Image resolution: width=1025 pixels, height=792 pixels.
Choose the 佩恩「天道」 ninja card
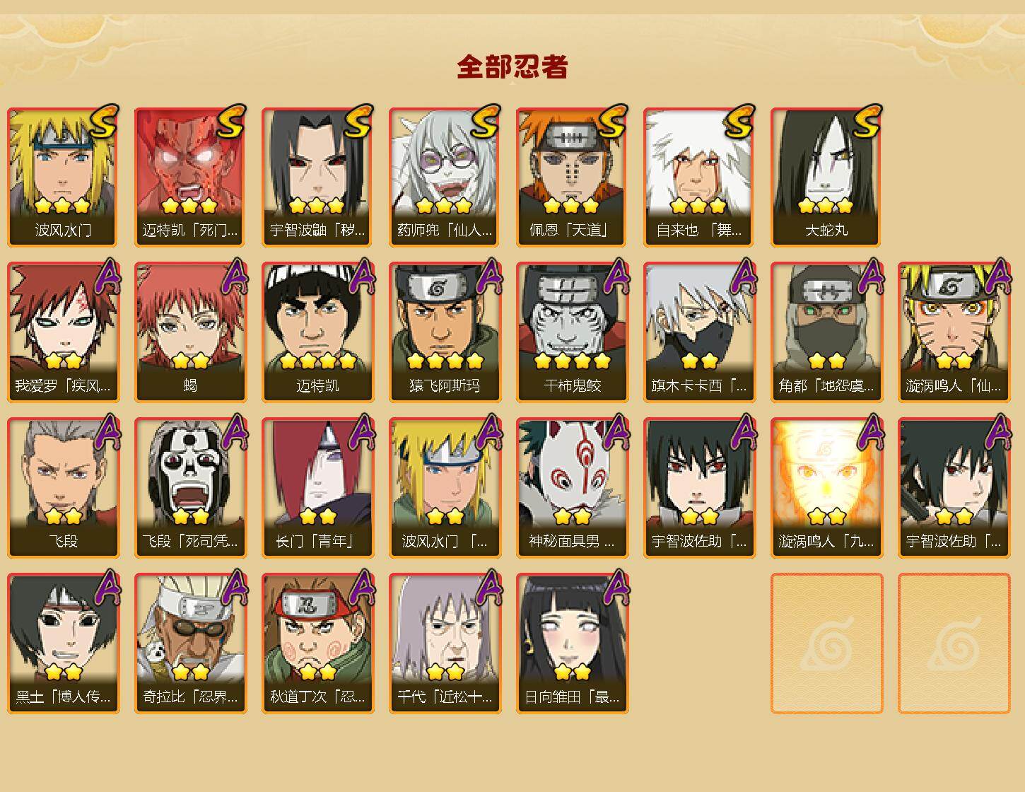pos(572,177)
